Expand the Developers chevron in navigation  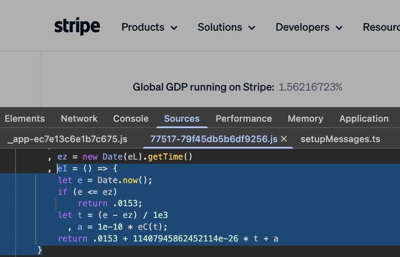click(339, 28)
